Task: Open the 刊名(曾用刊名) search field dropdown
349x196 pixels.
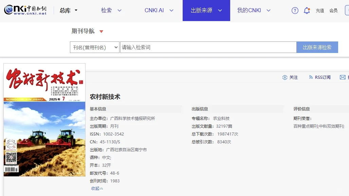Action: point(95,47)
